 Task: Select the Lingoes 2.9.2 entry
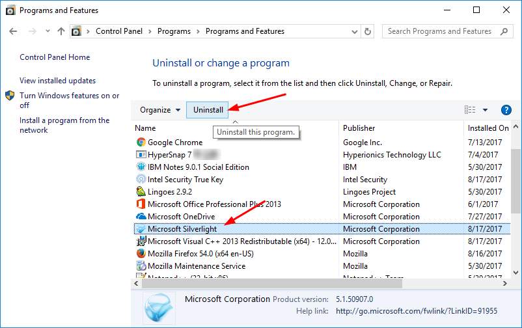point(170,192)
